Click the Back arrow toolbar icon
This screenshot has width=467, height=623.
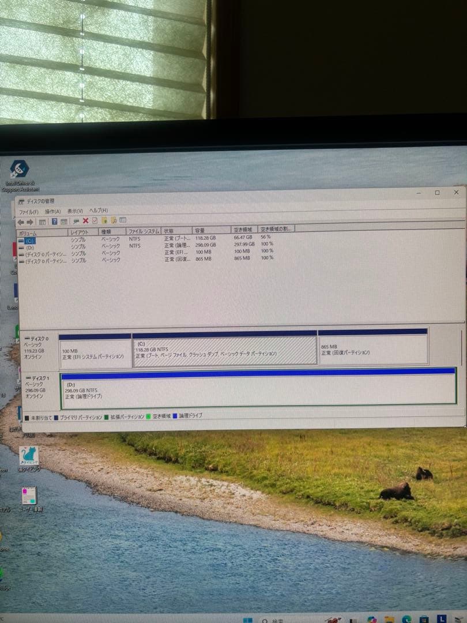pyautogui.click(x=21, y=221)
